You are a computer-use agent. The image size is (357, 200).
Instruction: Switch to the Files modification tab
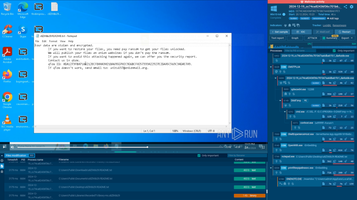coord(16,155)
